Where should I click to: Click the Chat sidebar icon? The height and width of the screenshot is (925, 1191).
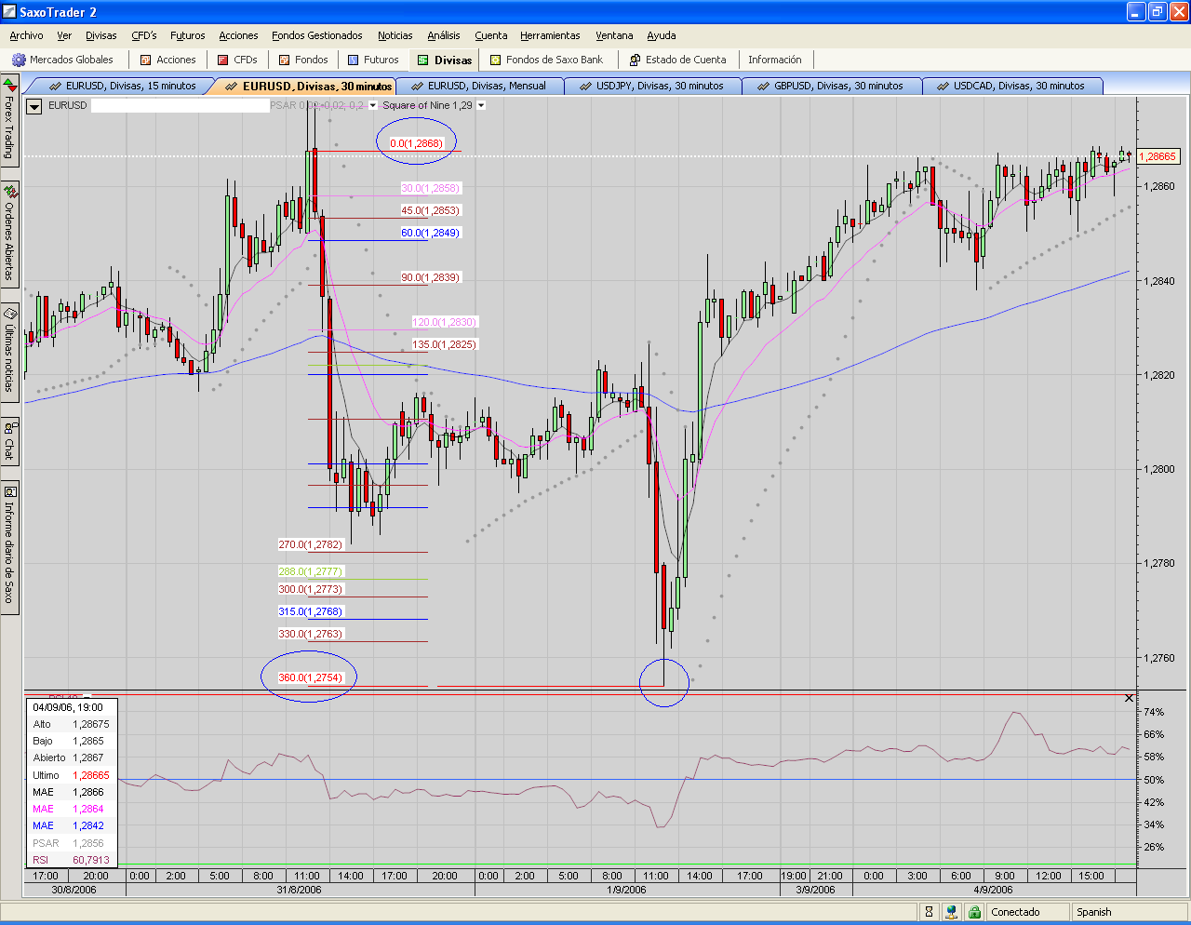tap(9, 428)
